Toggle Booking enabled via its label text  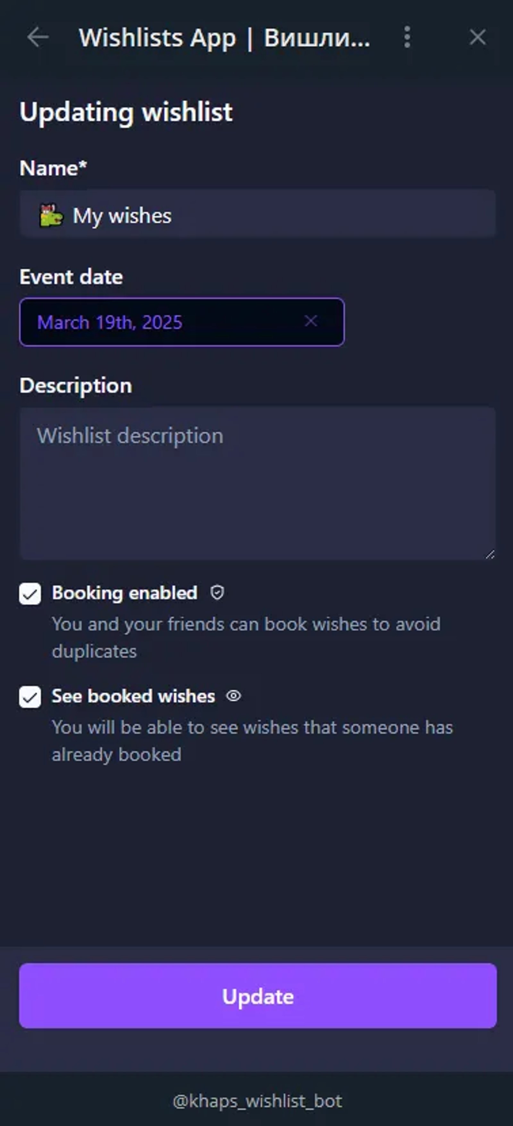point(124,593)
